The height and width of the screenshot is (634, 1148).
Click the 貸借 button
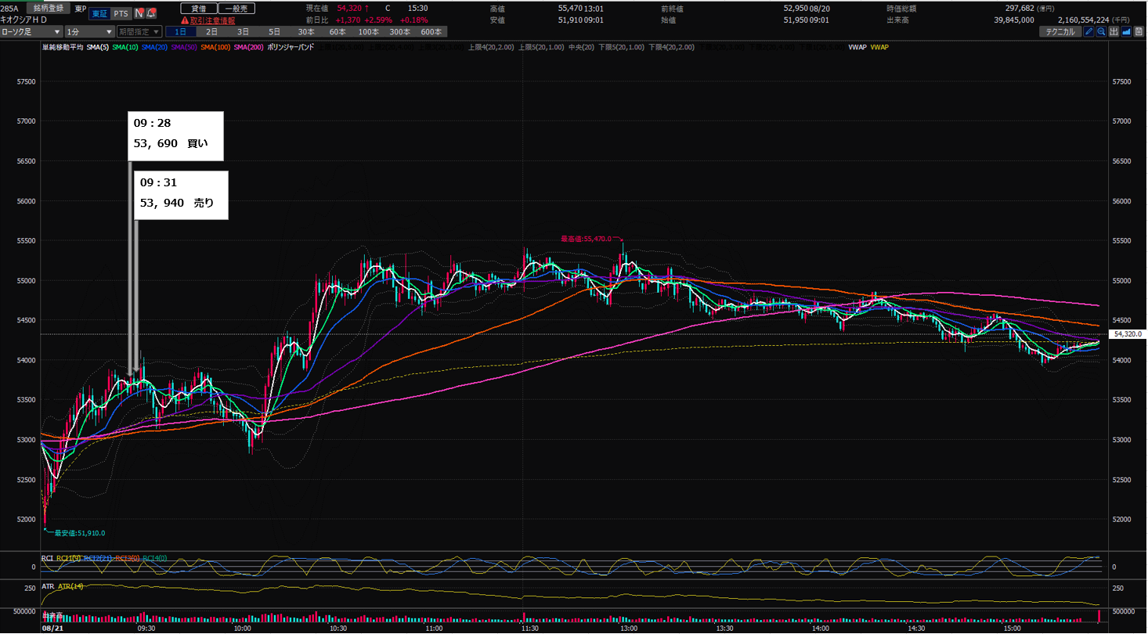click(198, 8)
